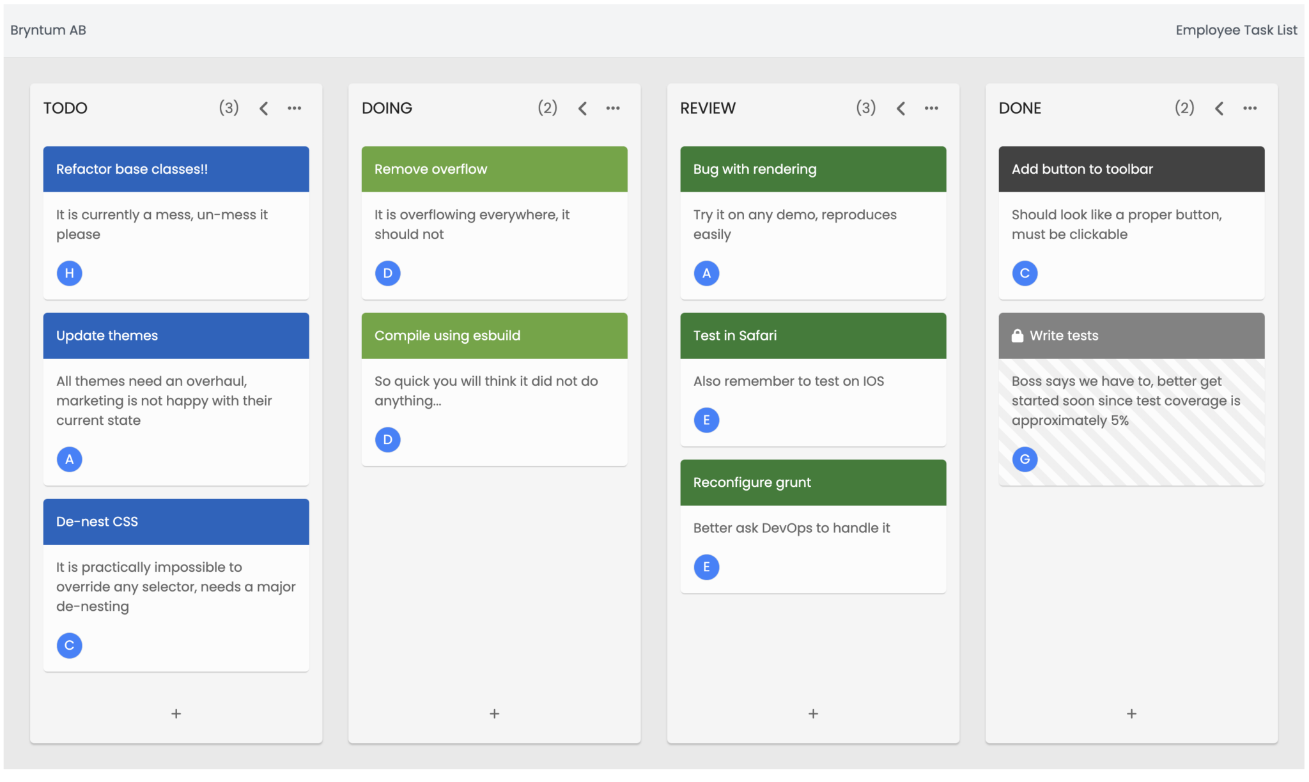
Task: Collapse the DONE column with its chevron
Action: click(x=1219, y=109)
